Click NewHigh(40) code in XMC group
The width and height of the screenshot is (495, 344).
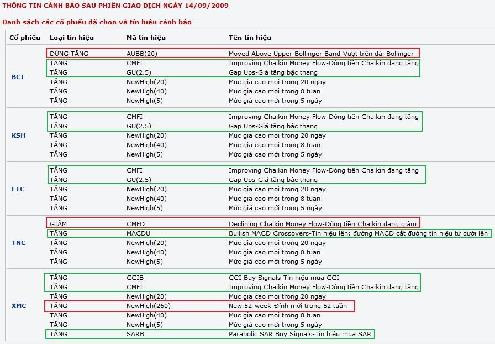tap(146, 315)
